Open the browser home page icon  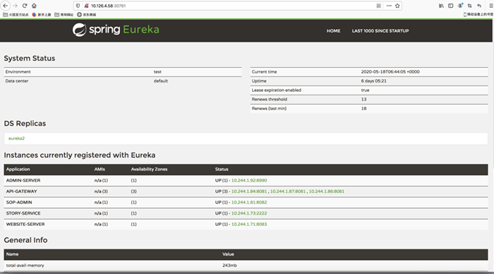click(x=34, y=6)
